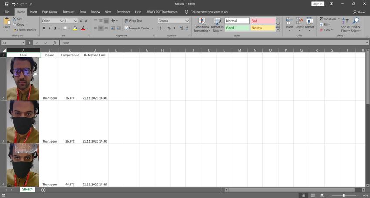Expand the cell Styles gallery

tap(278, 29)
